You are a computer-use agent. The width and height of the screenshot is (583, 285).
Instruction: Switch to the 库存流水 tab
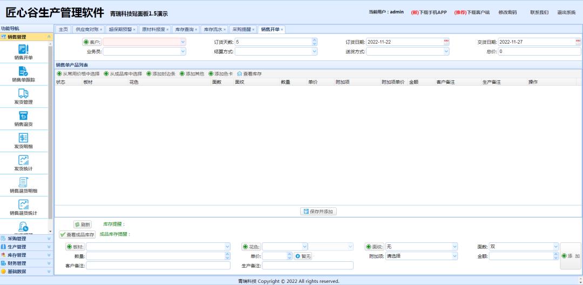[x=213, y=29]
